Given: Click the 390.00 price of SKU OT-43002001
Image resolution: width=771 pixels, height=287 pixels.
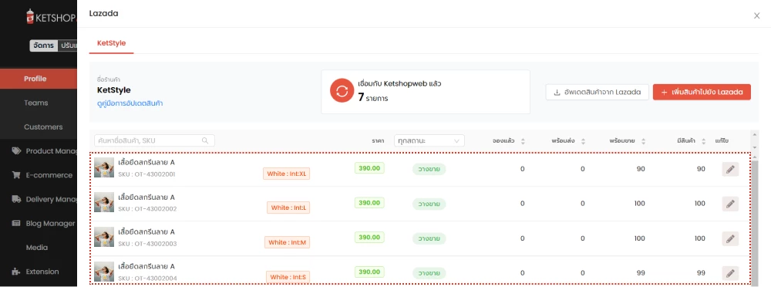Looking at the screenshot, I should point(369,168).
